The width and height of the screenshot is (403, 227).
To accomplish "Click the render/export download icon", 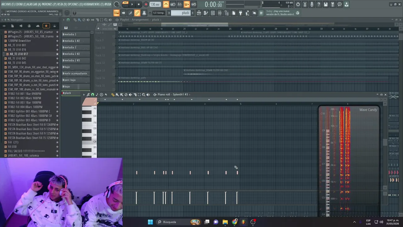I will [x=346, y=4].
